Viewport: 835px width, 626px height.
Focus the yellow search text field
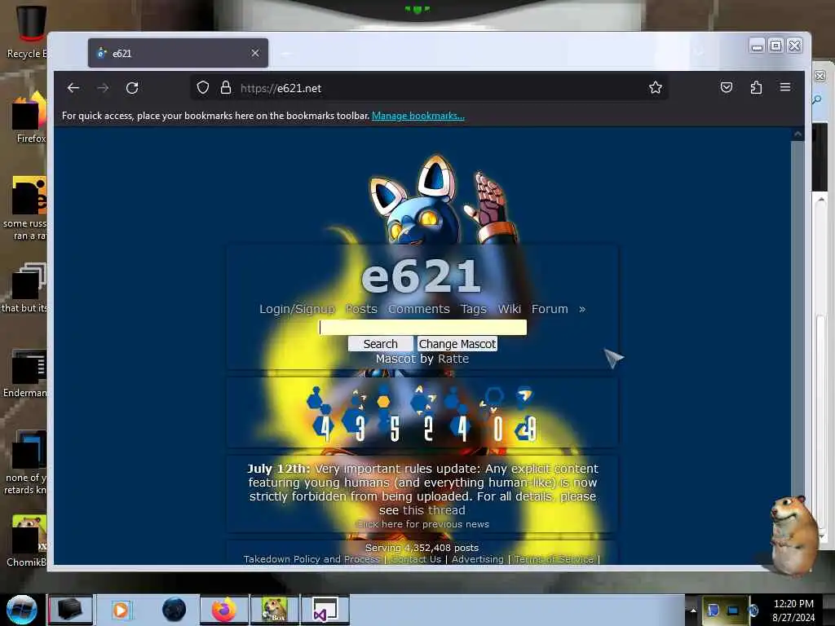coord(423,328)
